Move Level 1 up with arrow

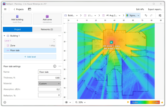pyautogui.click(x=54, y=40)
